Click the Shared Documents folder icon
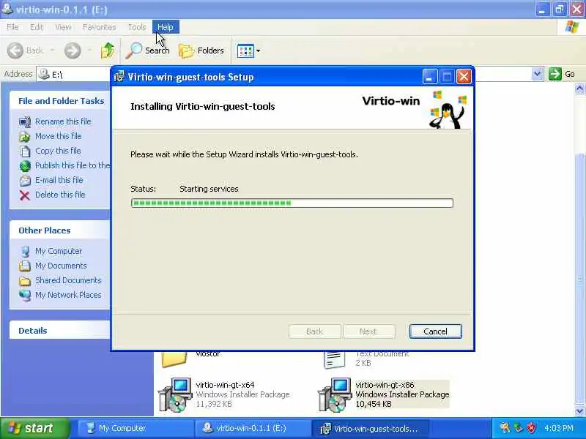 25,280
